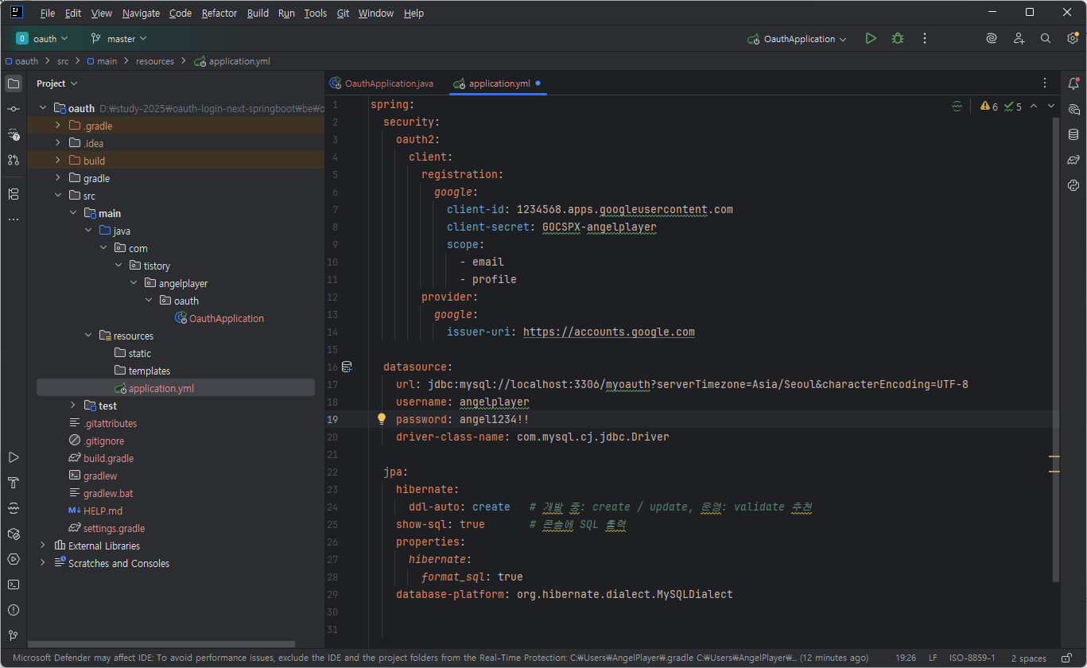This screenshot has width=1087, height=668.
Task: Click the datasource gutter icon on line 16
Action: tap(347, 367)
